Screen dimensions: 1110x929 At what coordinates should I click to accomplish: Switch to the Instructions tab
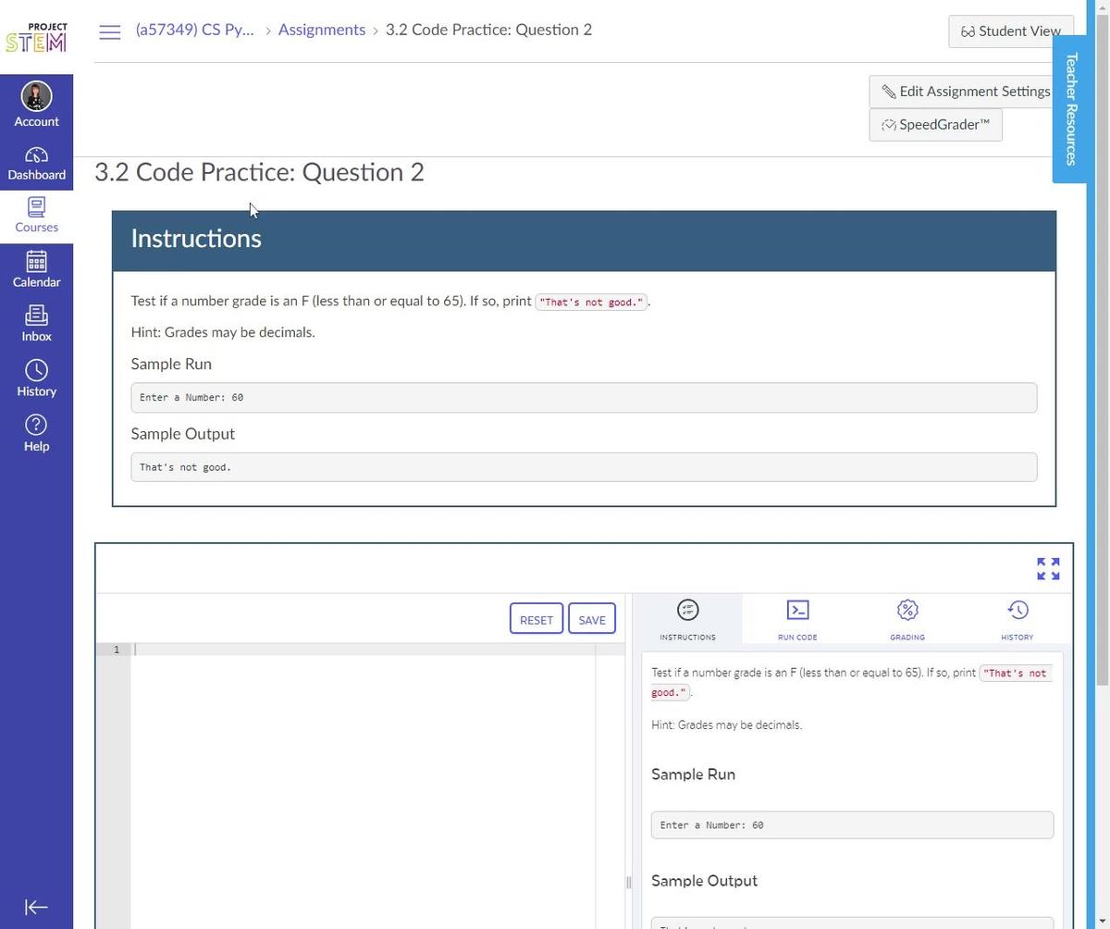(x=687, y=619)
